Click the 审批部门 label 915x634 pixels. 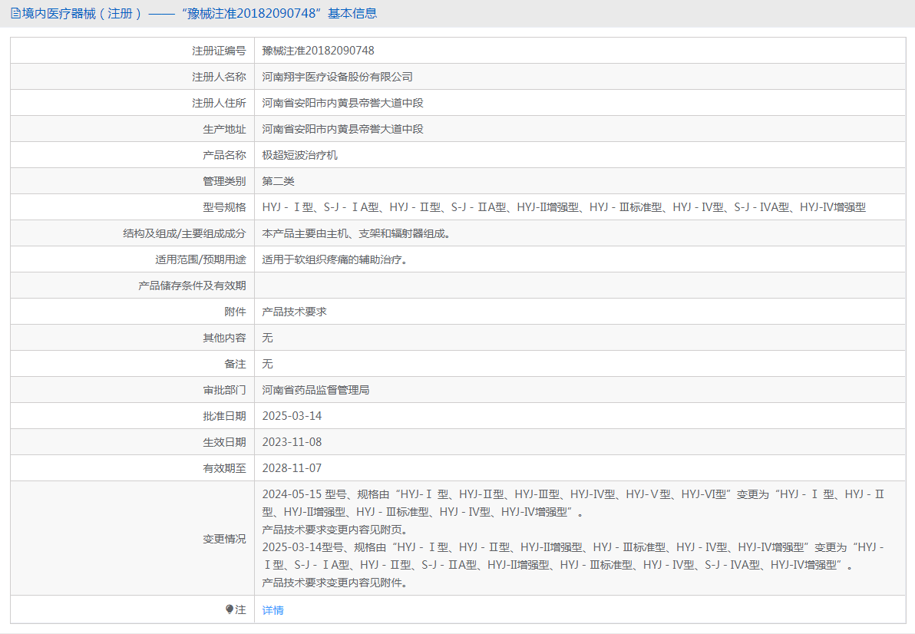pos(224,390)
